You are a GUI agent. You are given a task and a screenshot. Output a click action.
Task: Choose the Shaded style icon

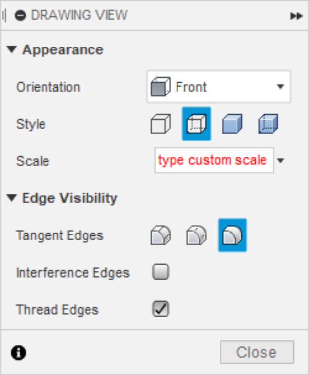pyautogui.click(x=232, y=124)
